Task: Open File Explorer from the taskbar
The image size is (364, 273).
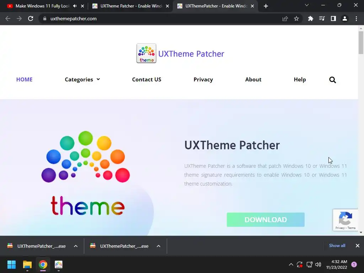Action: 27,264
